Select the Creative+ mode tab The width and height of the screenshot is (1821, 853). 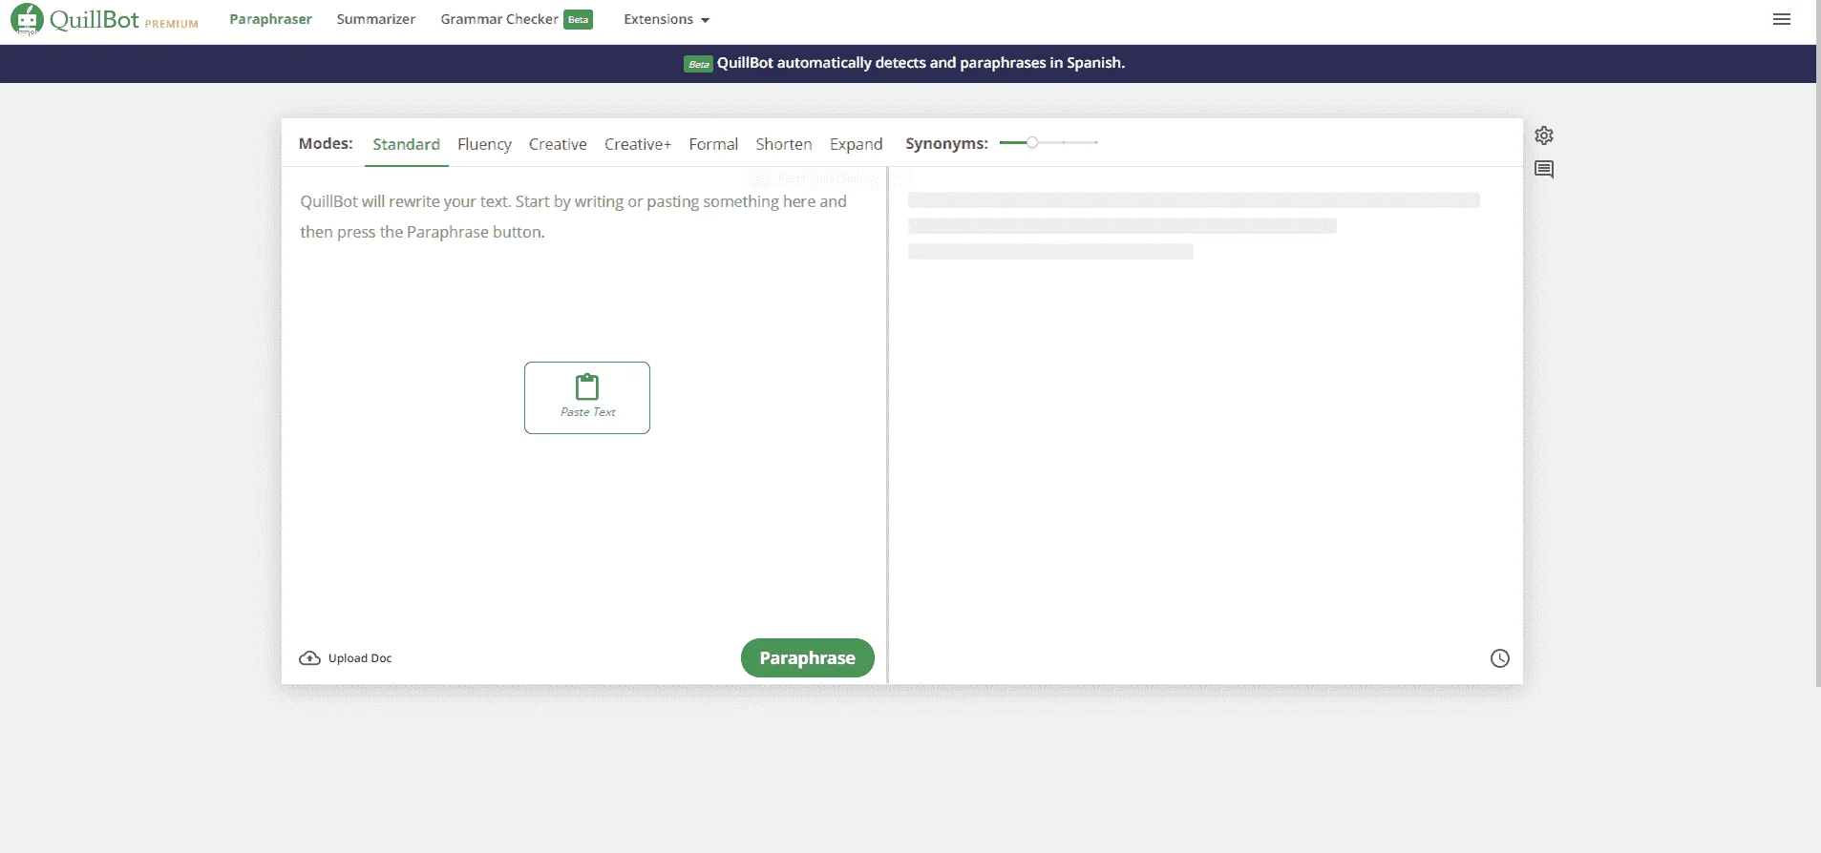point(638,144)
